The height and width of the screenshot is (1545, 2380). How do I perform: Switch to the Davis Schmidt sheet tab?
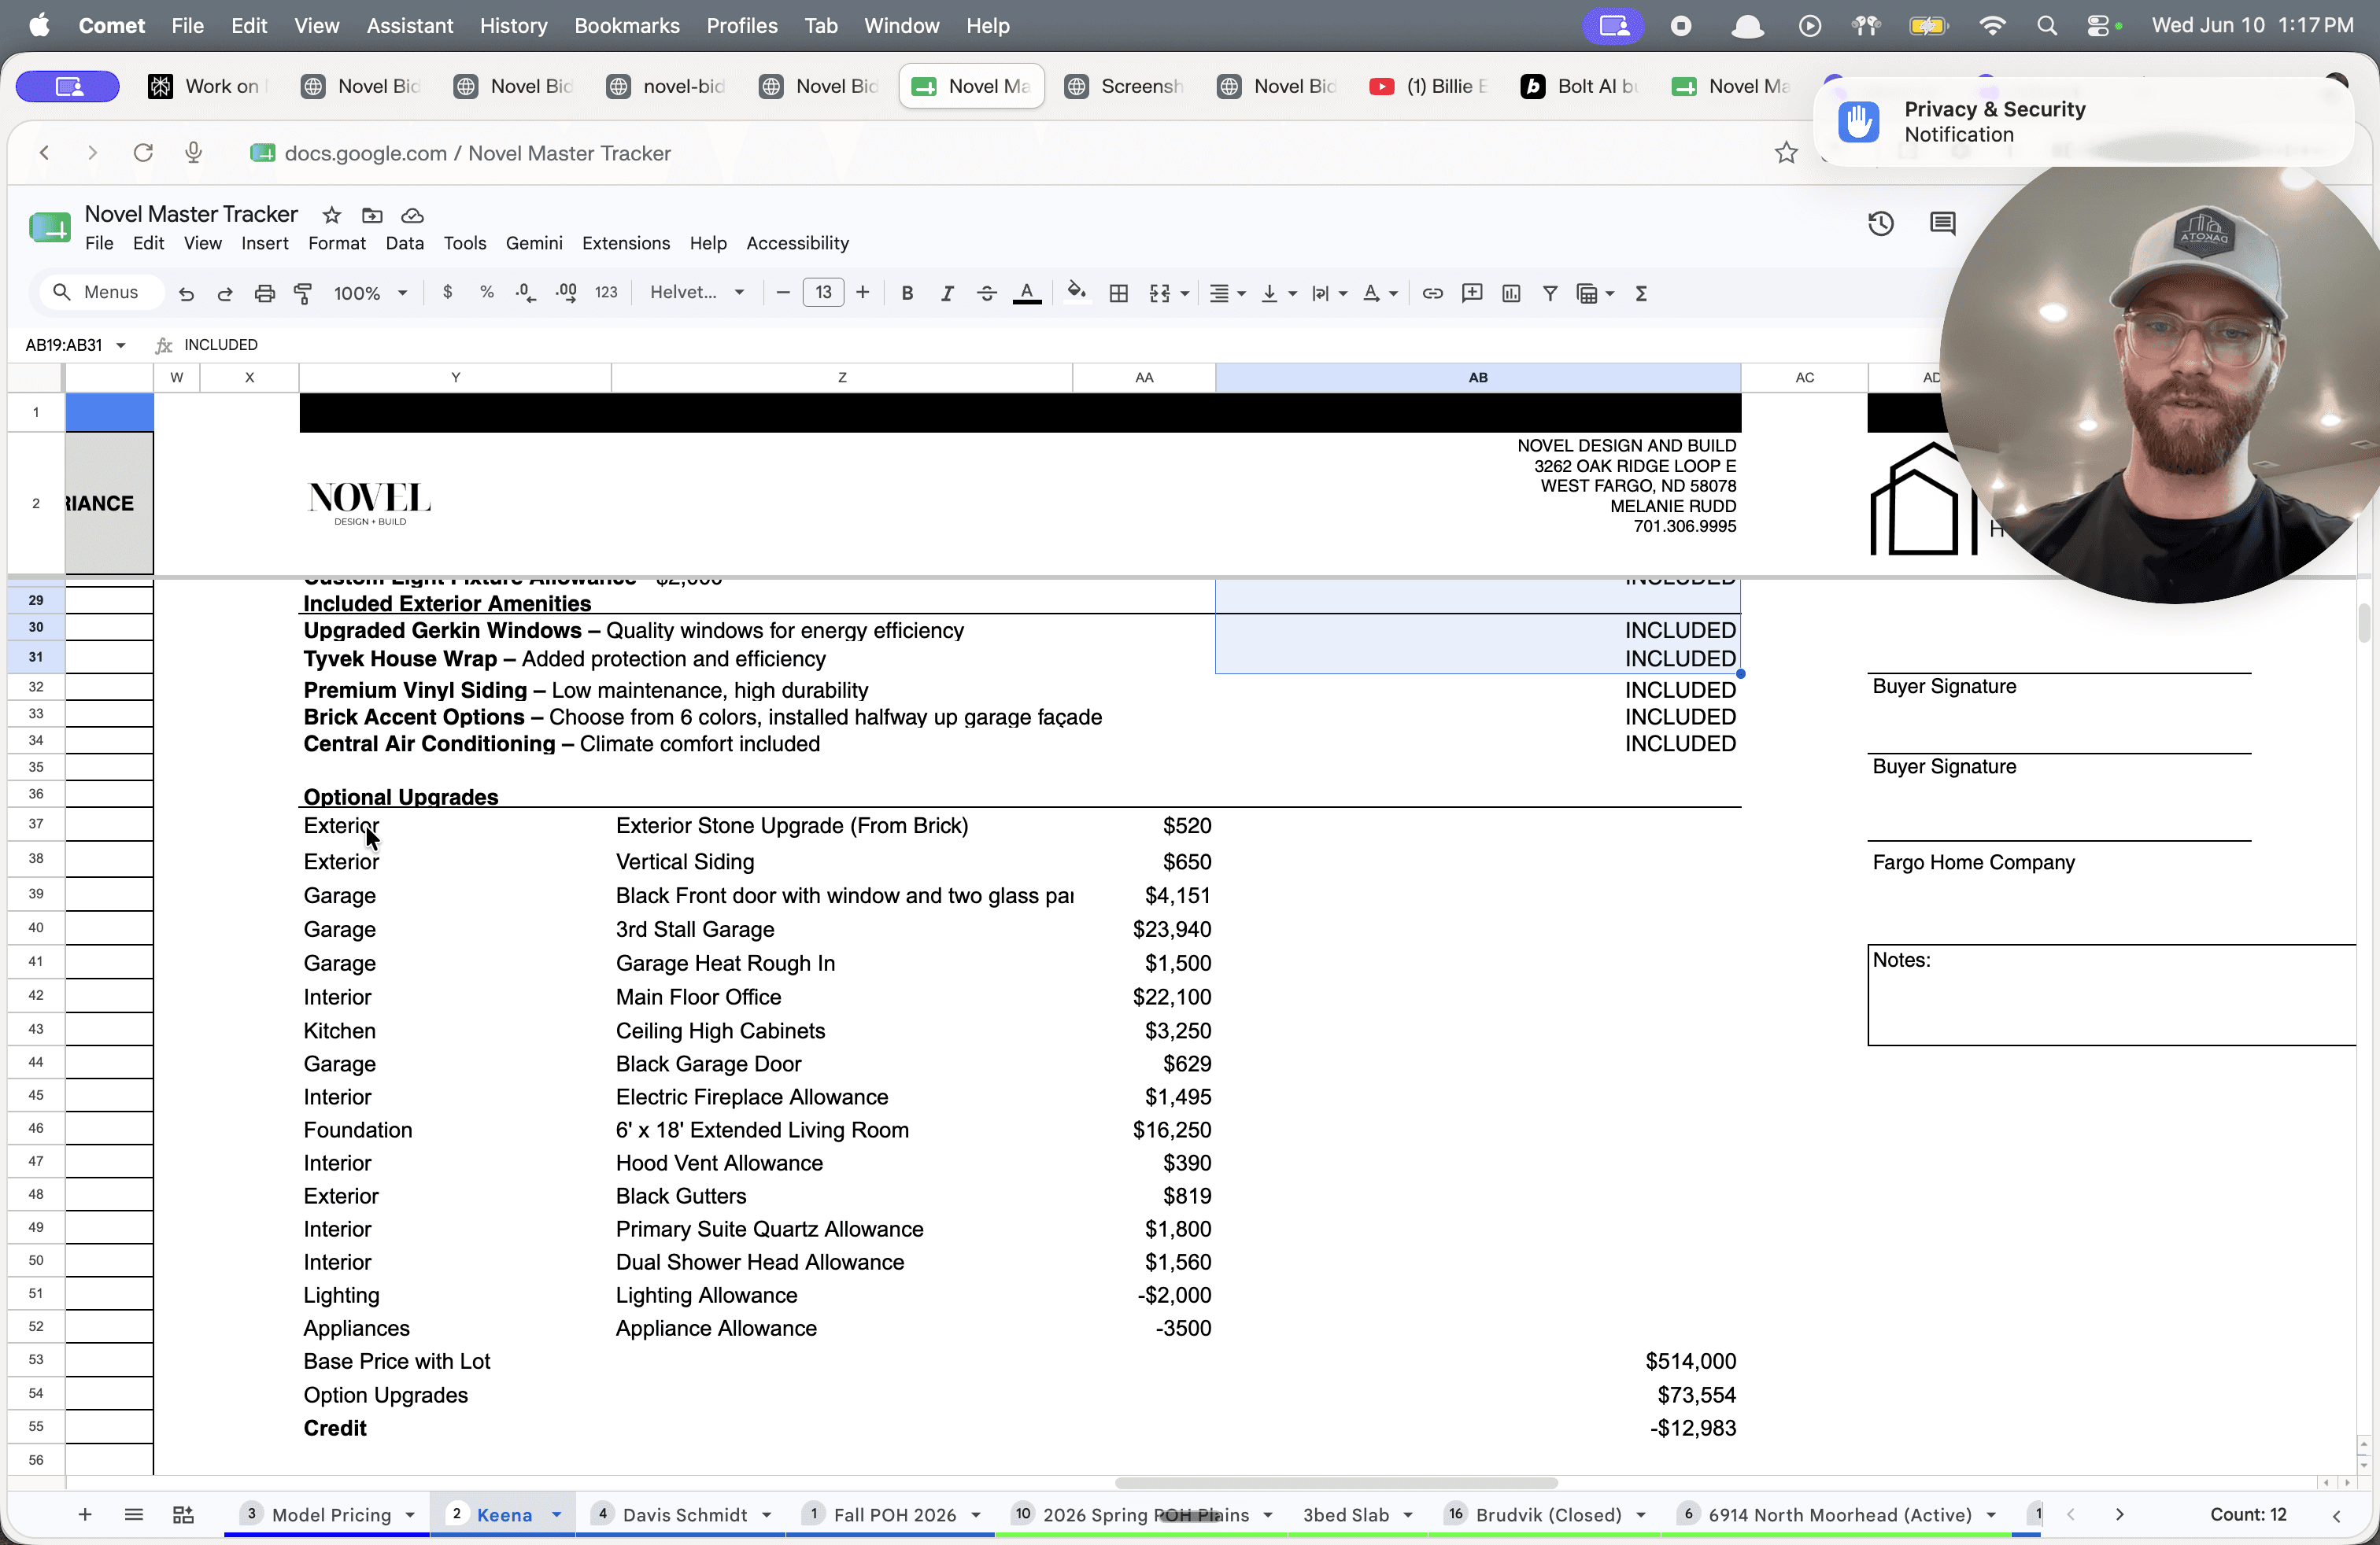[685, 1515]
